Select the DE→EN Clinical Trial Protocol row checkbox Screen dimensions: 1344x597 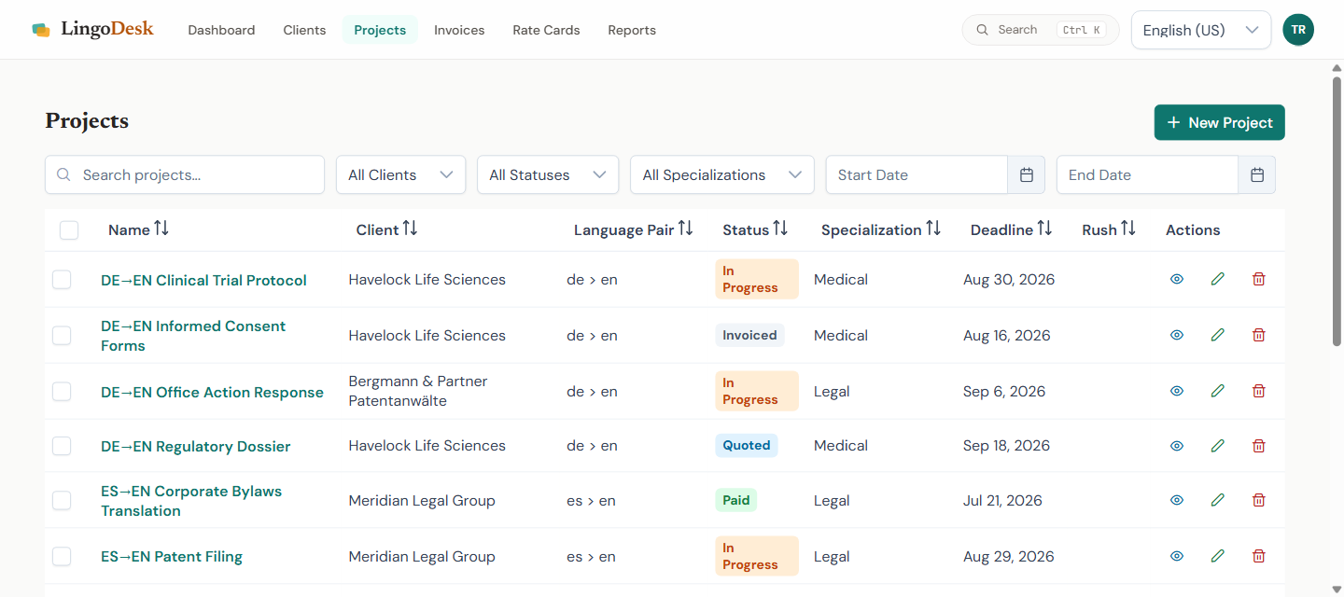(x=62, y=279)
